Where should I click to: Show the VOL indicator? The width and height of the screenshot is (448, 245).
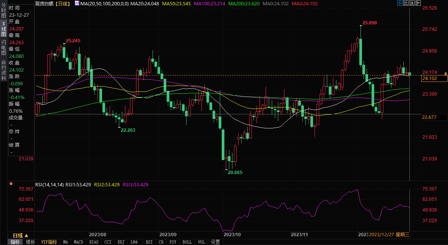(201, 242)
